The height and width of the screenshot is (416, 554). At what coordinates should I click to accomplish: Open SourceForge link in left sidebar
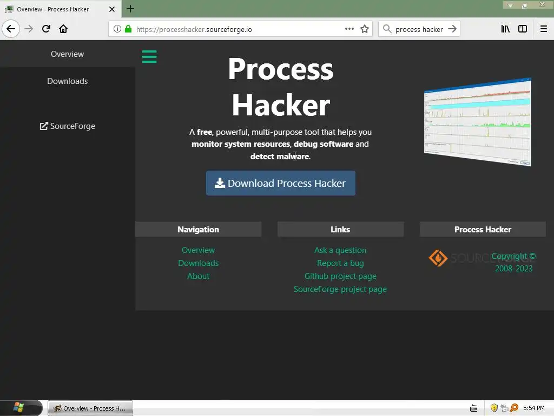[68, 126]
